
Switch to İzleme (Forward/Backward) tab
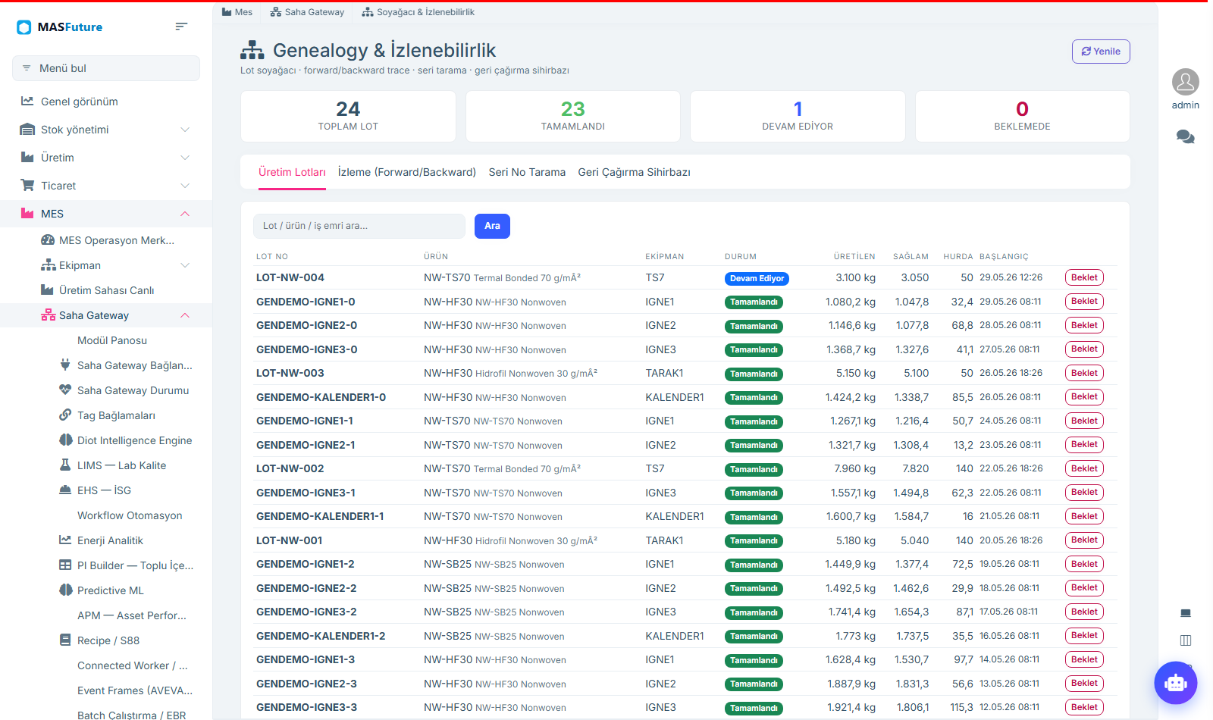(x=407, y=172)
